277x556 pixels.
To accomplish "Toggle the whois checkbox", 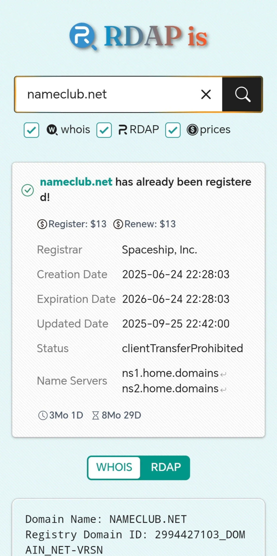I will (31, 130).
